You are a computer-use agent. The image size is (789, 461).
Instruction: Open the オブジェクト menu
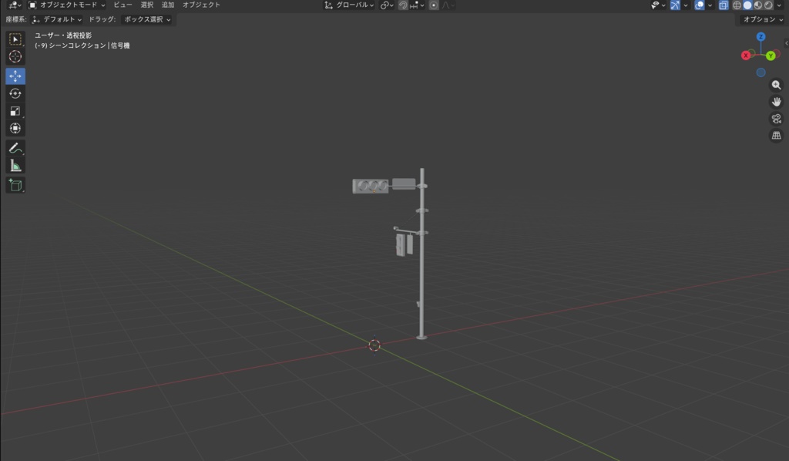(x=201, y=5)
